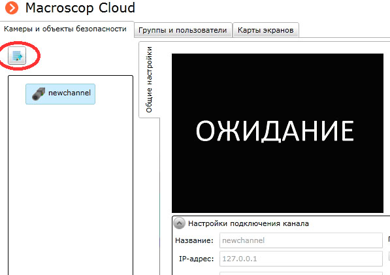Click the ОЖИДАНИЕ video preview area

coord(278,133)
